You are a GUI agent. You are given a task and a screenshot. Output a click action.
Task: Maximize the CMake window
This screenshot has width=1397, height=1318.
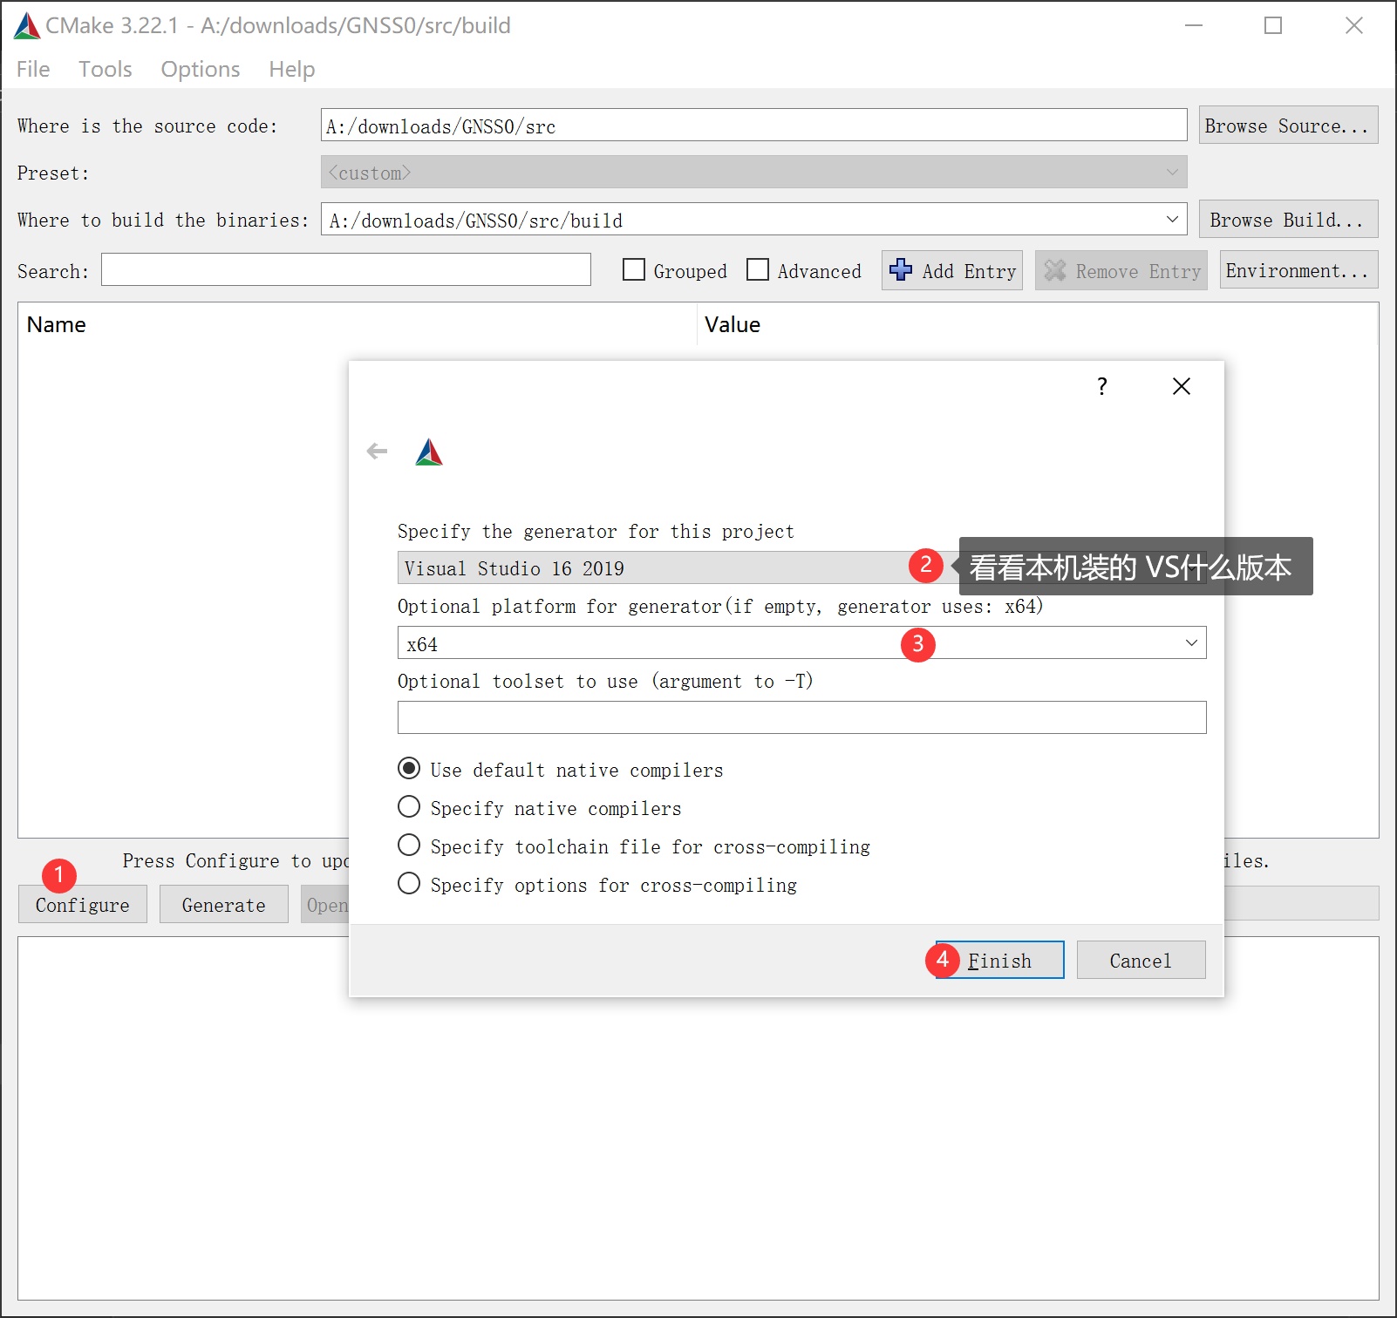[x=1273, y=25]
